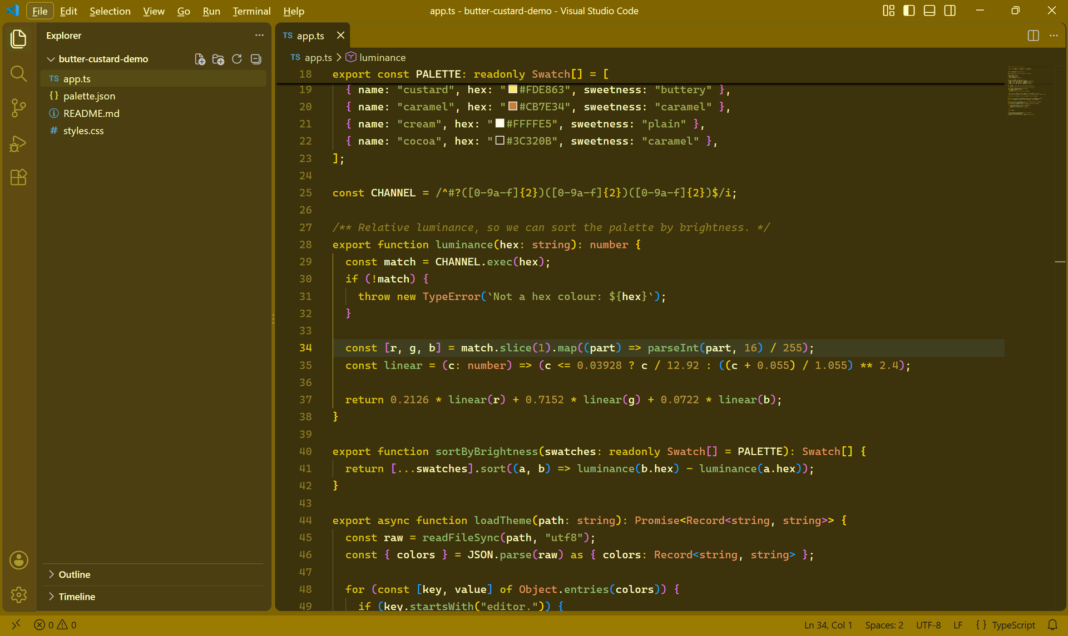
Task: Open the Selection menu
Action: pyautogui.click(x=110, y=11)
